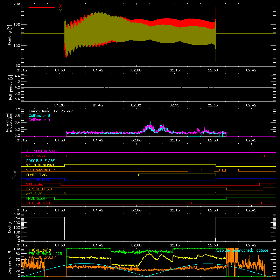This screenshot has width=280, height=280.
Task: Click the FRONT_RATIO_1225 legend entry
Action: (45, 254)
